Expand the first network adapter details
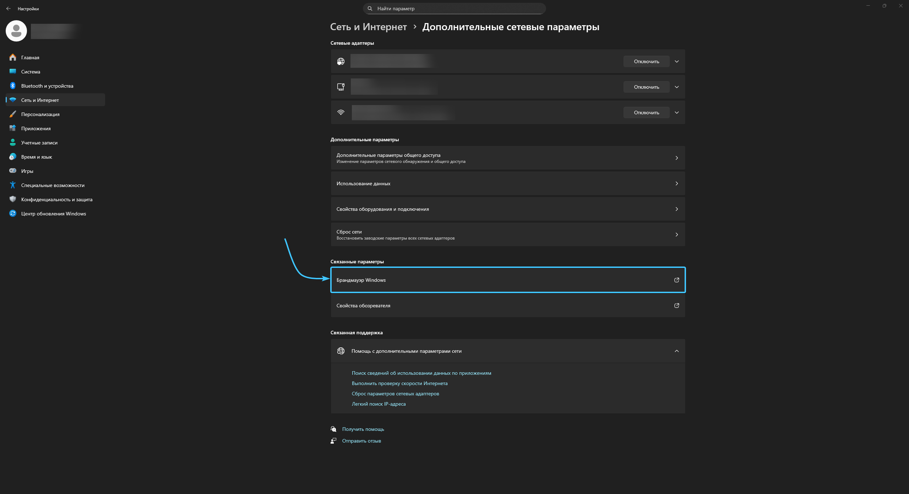This screenshot has width=909, height=494. pyautogui.click(x=677, y=61)
